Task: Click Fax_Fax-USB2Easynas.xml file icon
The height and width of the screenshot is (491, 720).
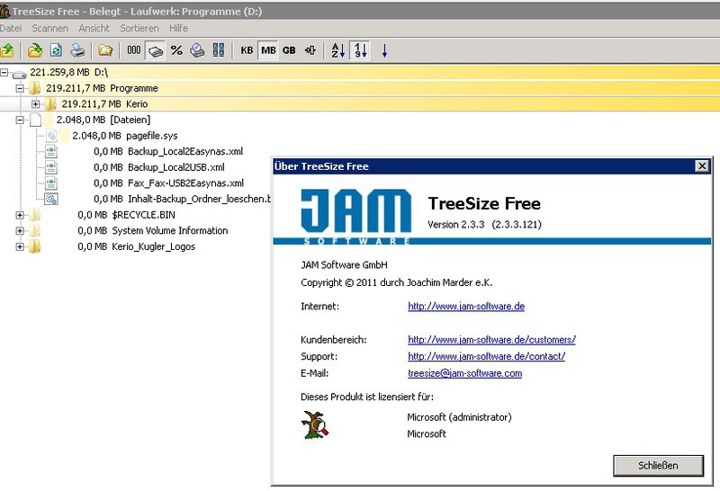Action: pyautogui.click(x=51, y=183)
